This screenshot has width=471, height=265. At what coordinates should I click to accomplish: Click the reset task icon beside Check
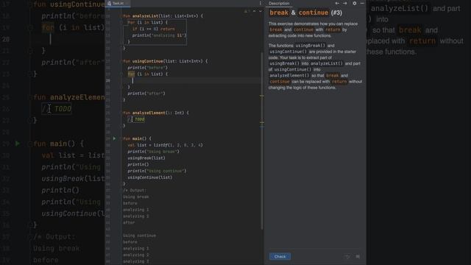pos(347,257)
